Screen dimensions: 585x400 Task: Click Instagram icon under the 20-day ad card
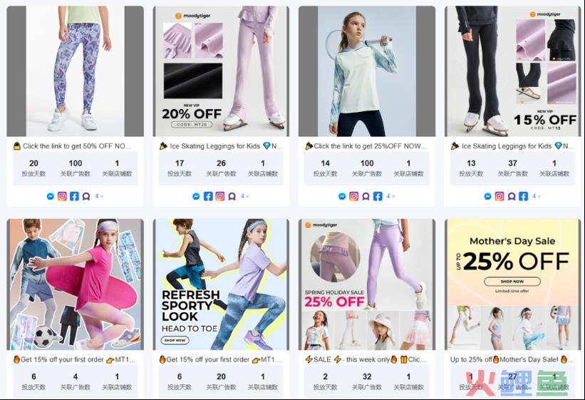tap(62, 196)
